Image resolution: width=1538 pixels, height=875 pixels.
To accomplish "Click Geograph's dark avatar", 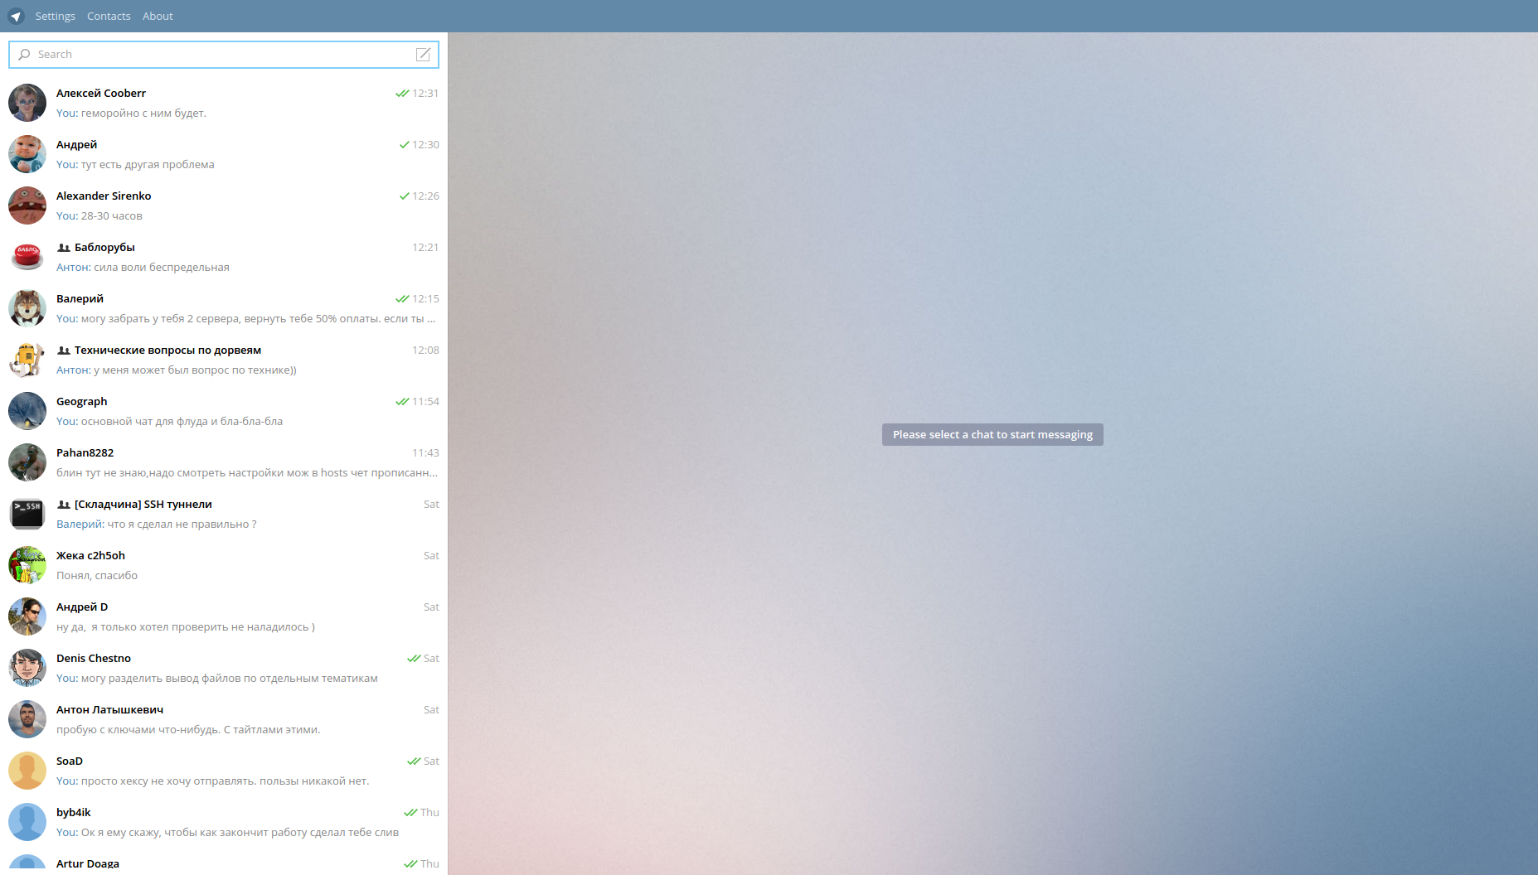I will (27, 411).
